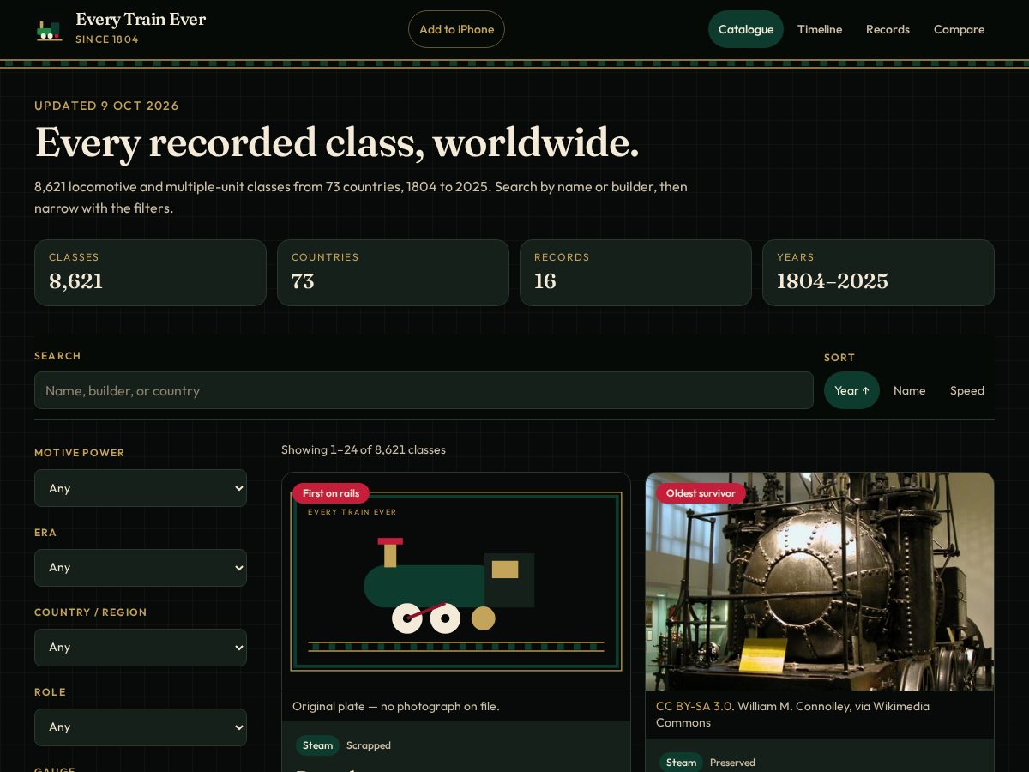Open the Records tab
This screenshot has height=772, width=1029.
tap(888, 29)
